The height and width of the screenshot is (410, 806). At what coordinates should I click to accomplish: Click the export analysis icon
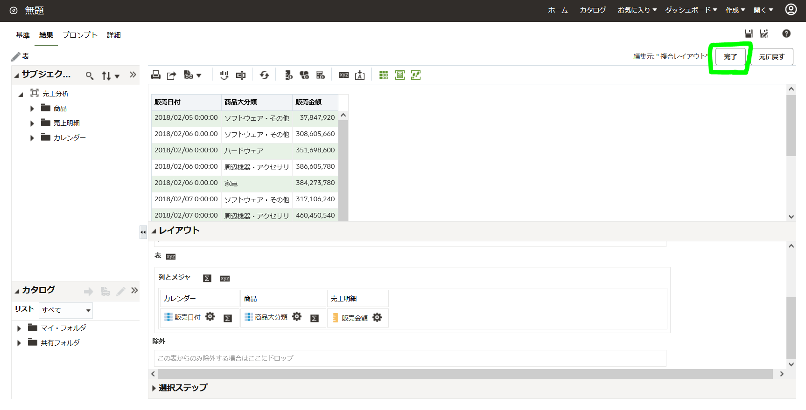coord(172,75)
